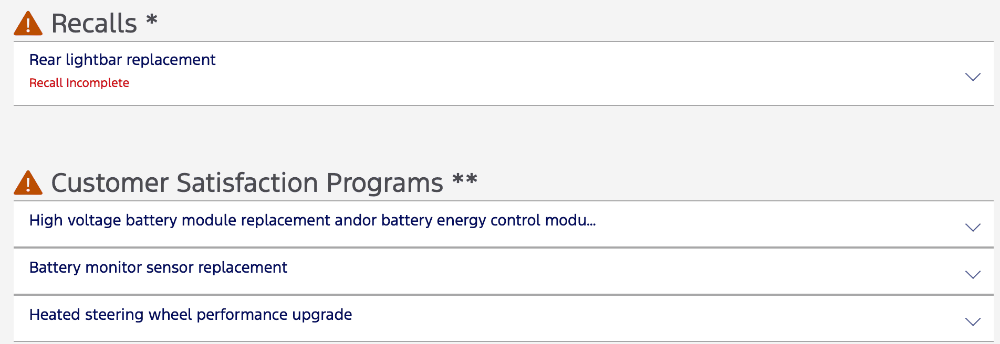Click the single asterisk footnote after Recalls
1000x344 pixels.
tap(152, 20)
